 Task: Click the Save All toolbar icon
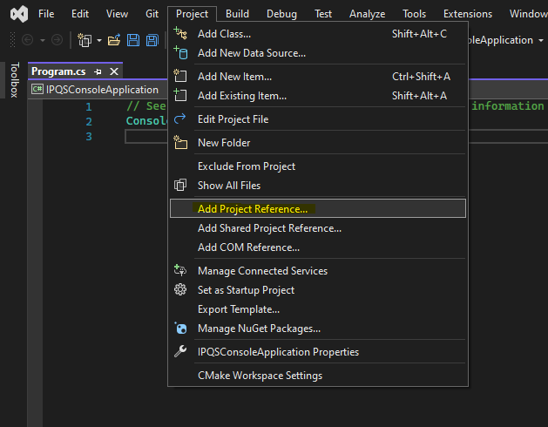point(152,40)
